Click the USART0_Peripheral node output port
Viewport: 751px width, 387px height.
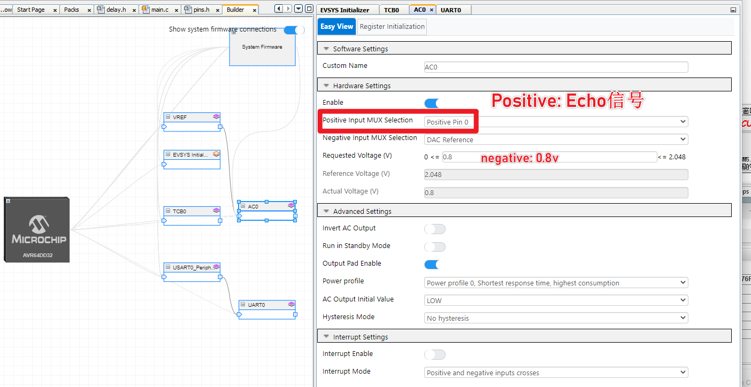pyautogui.click(x=220, y=277)
